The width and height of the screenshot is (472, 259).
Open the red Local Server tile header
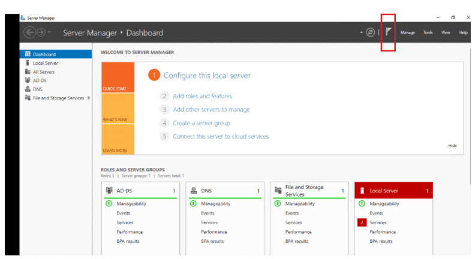(394, 191)
